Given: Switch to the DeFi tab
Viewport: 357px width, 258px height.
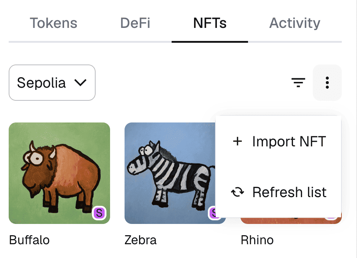Looking at the screenshot, I should (x=135, y=23).
